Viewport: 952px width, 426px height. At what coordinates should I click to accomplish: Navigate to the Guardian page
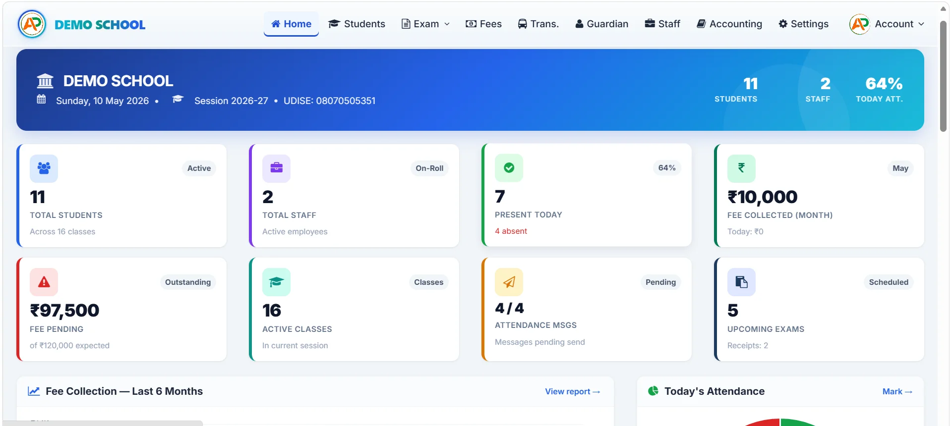pos(601,24)
